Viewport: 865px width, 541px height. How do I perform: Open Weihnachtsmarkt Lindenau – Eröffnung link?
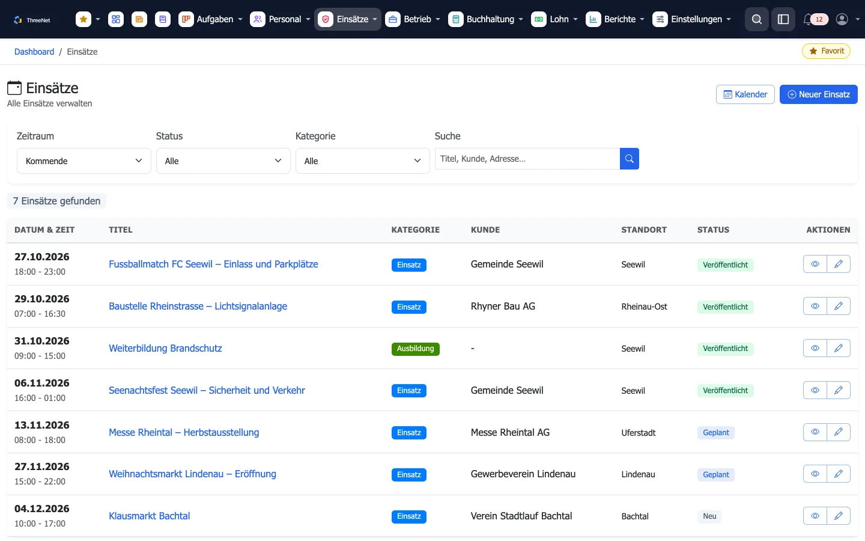click(x=193, y=474)
